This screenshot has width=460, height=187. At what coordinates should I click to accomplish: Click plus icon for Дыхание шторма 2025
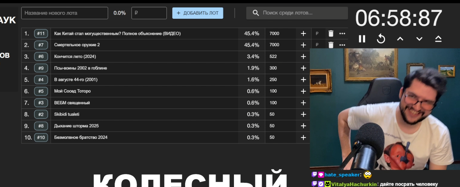coord(303,126)
